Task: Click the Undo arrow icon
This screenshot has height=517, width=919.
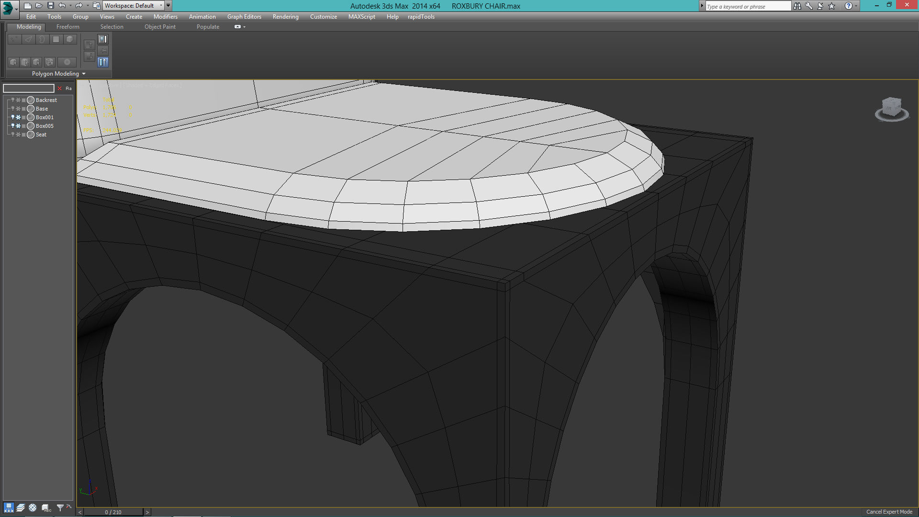Action: (62, 6)
